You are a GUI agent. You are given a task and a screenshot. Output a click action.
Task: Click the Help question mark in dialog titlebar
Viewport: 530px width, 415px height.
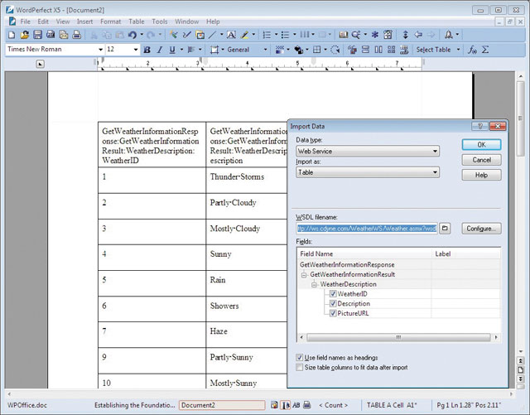[x=479, y=126]
